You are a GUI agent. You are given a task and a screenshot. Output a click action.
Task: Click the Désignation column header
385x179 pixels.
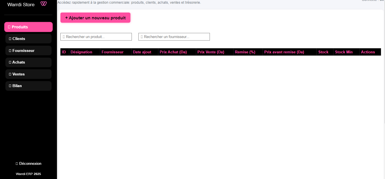pyautogui.click(x=81, y=52)
